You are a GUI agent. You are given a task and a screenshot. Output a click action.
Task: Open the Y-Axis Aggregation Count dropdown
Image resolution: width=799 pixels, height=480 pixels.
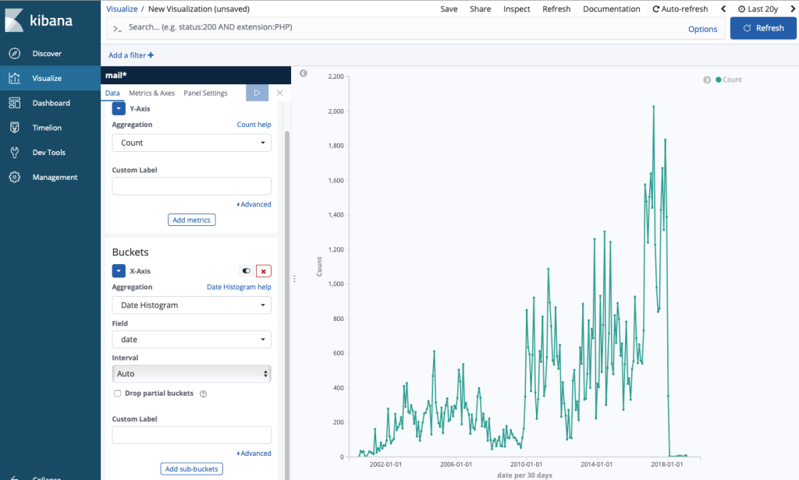point(191,143)
